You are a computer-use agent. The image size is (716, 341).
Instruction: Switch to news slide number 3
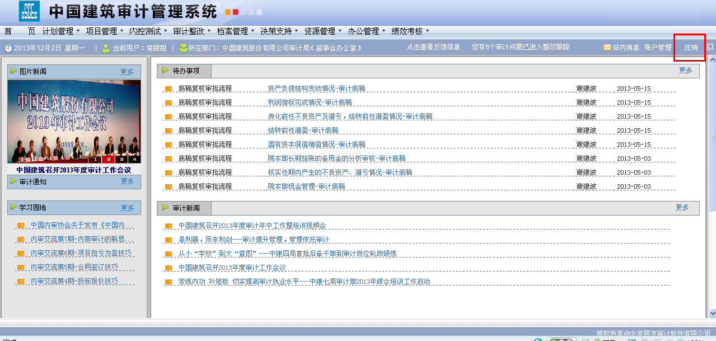121,160
